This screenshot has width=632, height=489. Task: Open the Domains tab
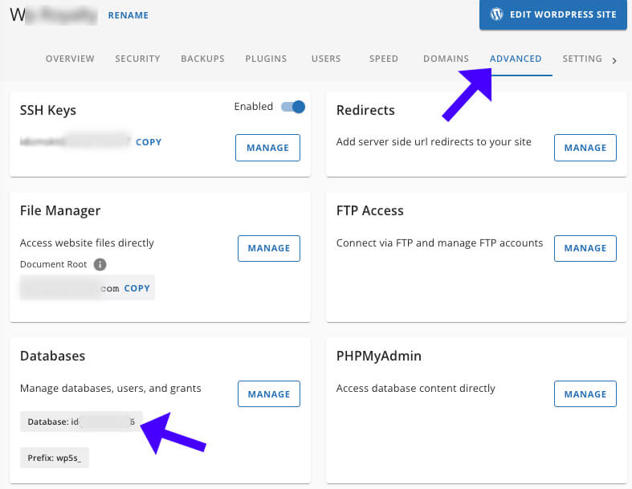tap(446, 59)
